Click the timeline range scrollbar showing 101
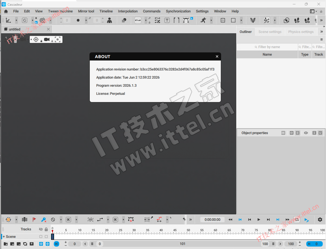The width and height of the screenshot is (326, 249). (183, 244)
